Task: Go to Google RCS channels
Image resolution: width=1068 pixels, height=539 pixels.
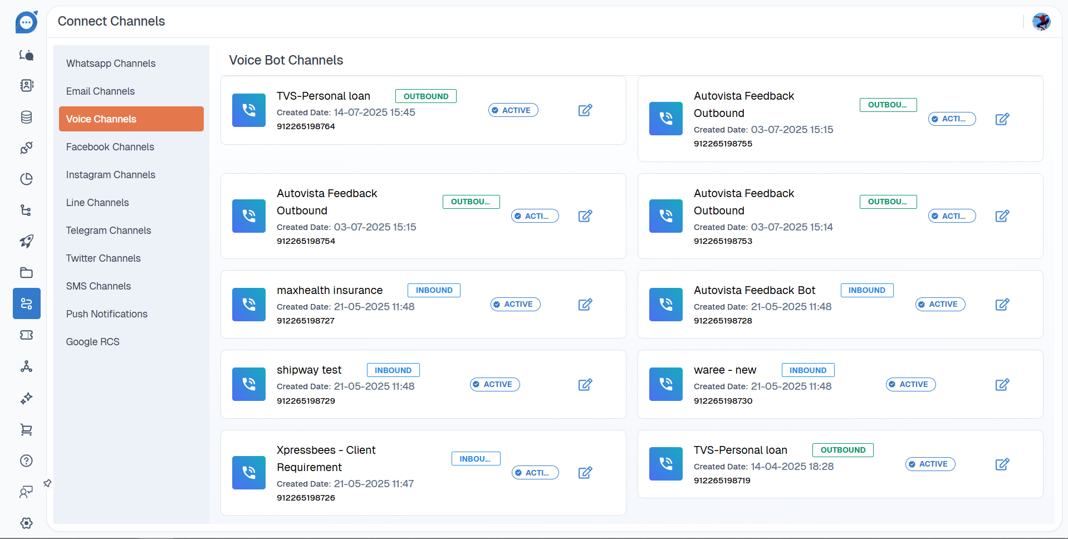Action: point(92,342)
